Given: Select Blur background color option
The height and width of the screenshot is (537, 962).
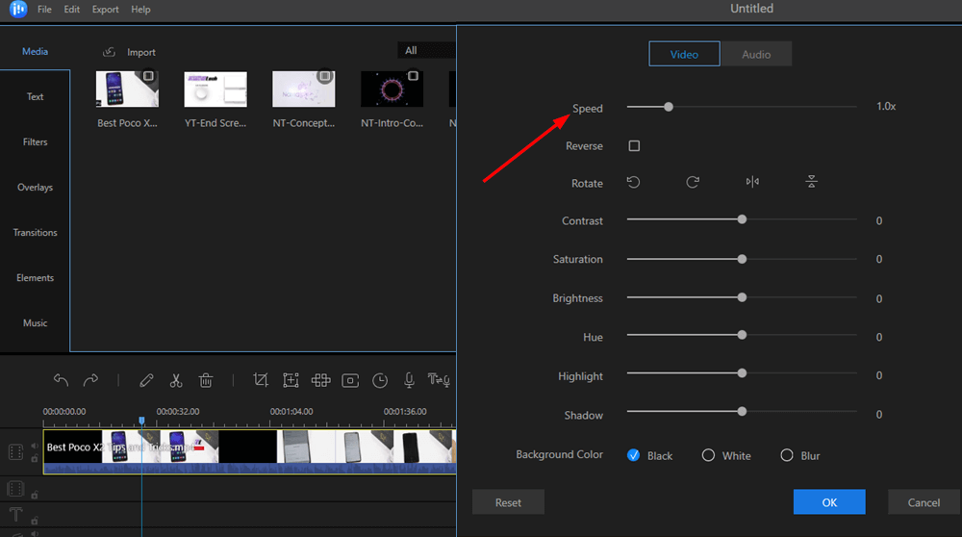Looking at the screenshot, I should [787, 455].
